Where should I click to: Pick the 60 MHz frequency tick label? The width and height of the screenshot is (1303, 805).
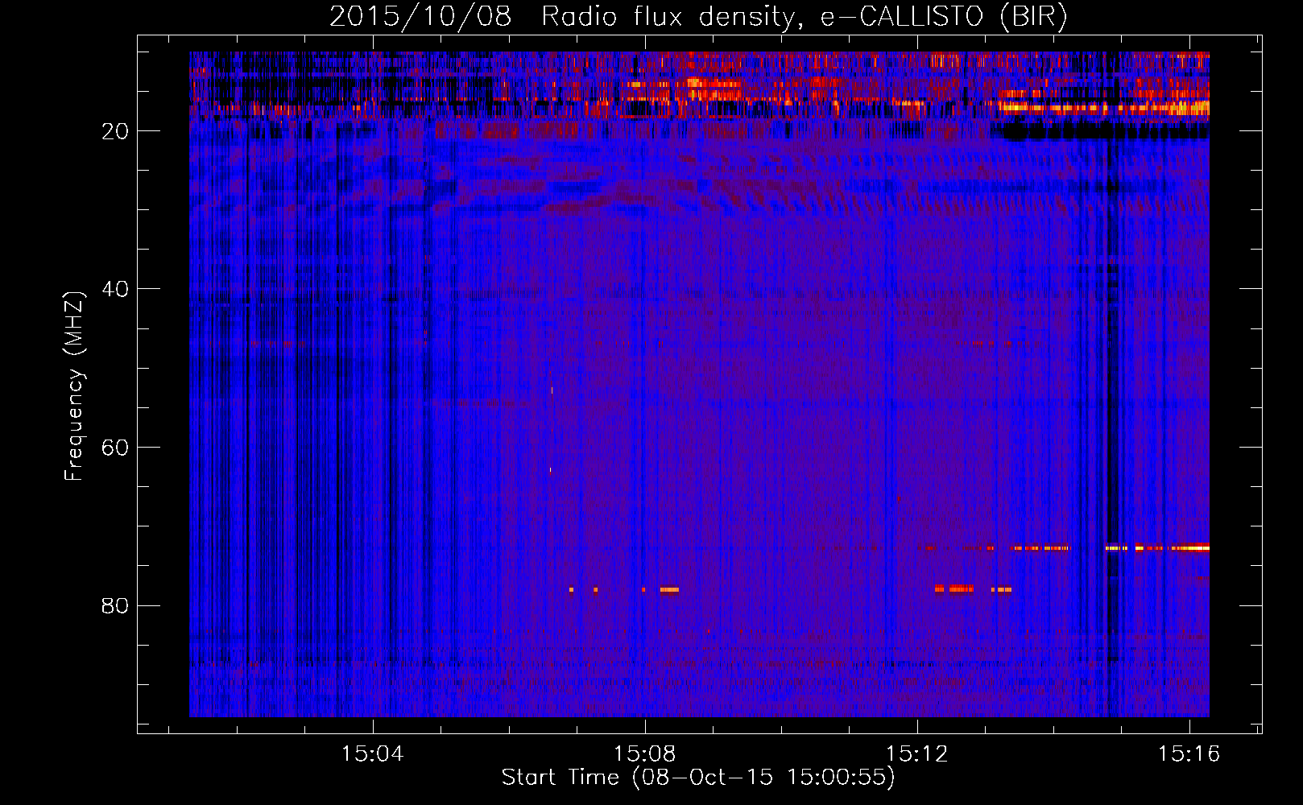click(x=115, y=448)
